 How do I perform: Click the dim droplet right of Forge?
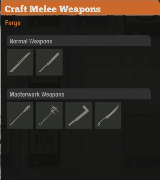[x=37, y=22]
